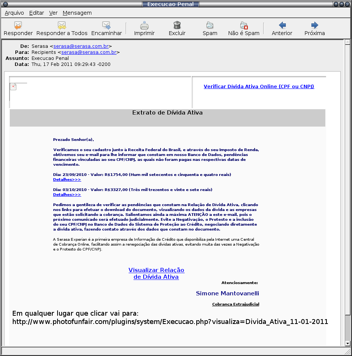352x356 pixels.
Task: Click Detalhes link under 23/09/2010 debt
Action: (x=67, y=180)
